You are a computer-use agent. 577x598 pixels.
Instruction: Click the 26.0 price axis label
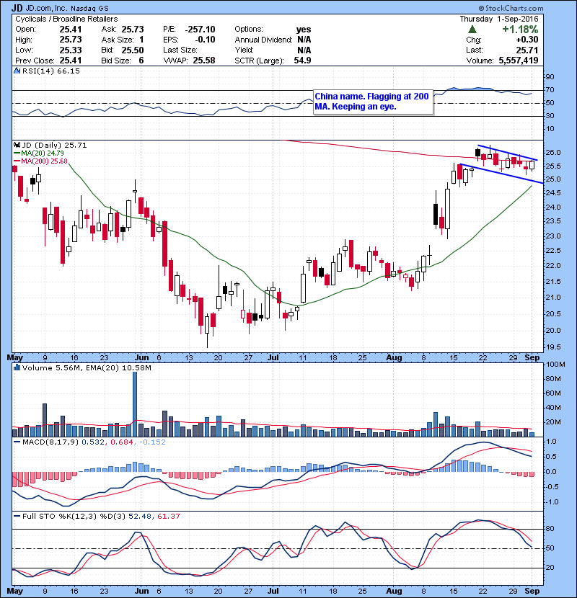point(553,153)
